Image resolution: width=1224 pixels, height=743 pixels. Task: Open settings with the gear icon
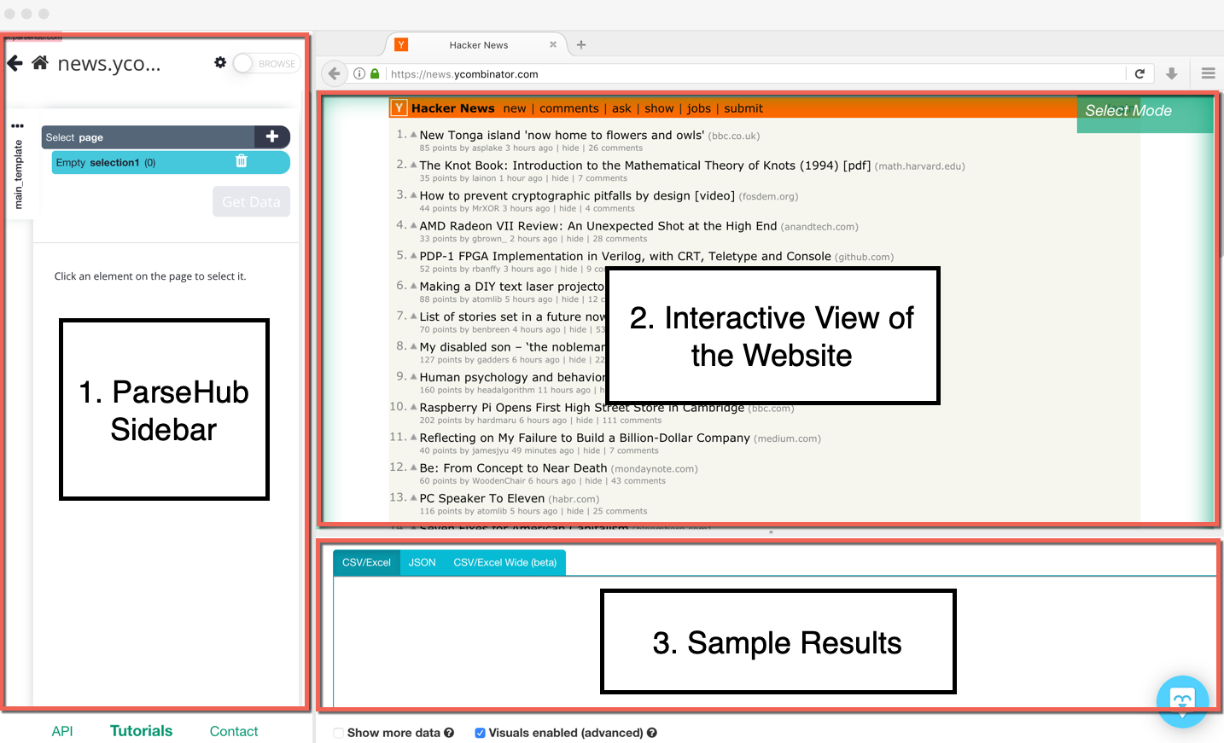coord(220,62)
